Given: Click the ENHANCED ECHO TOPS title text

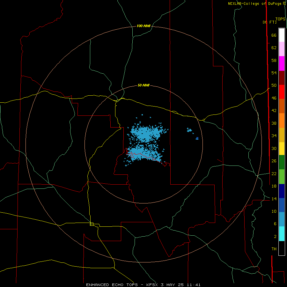Looking at the screenshot, I should (x=112, y=285).
